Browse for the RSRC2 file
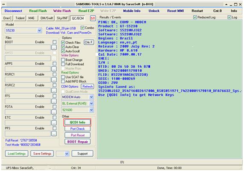 click(x=54, y=91)
